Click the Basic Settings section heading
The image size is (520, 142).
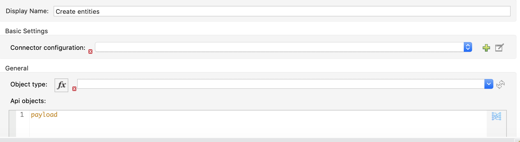click(26, 31)
